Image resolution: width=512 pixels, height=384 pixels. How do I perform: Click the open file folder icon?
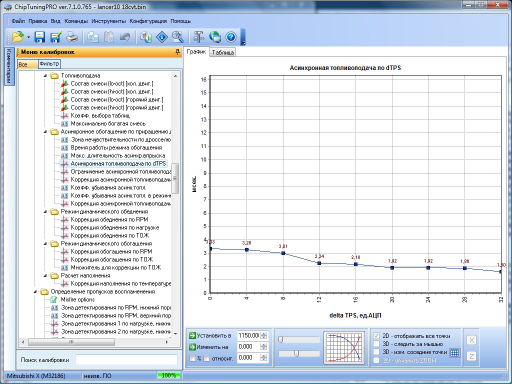18,36
